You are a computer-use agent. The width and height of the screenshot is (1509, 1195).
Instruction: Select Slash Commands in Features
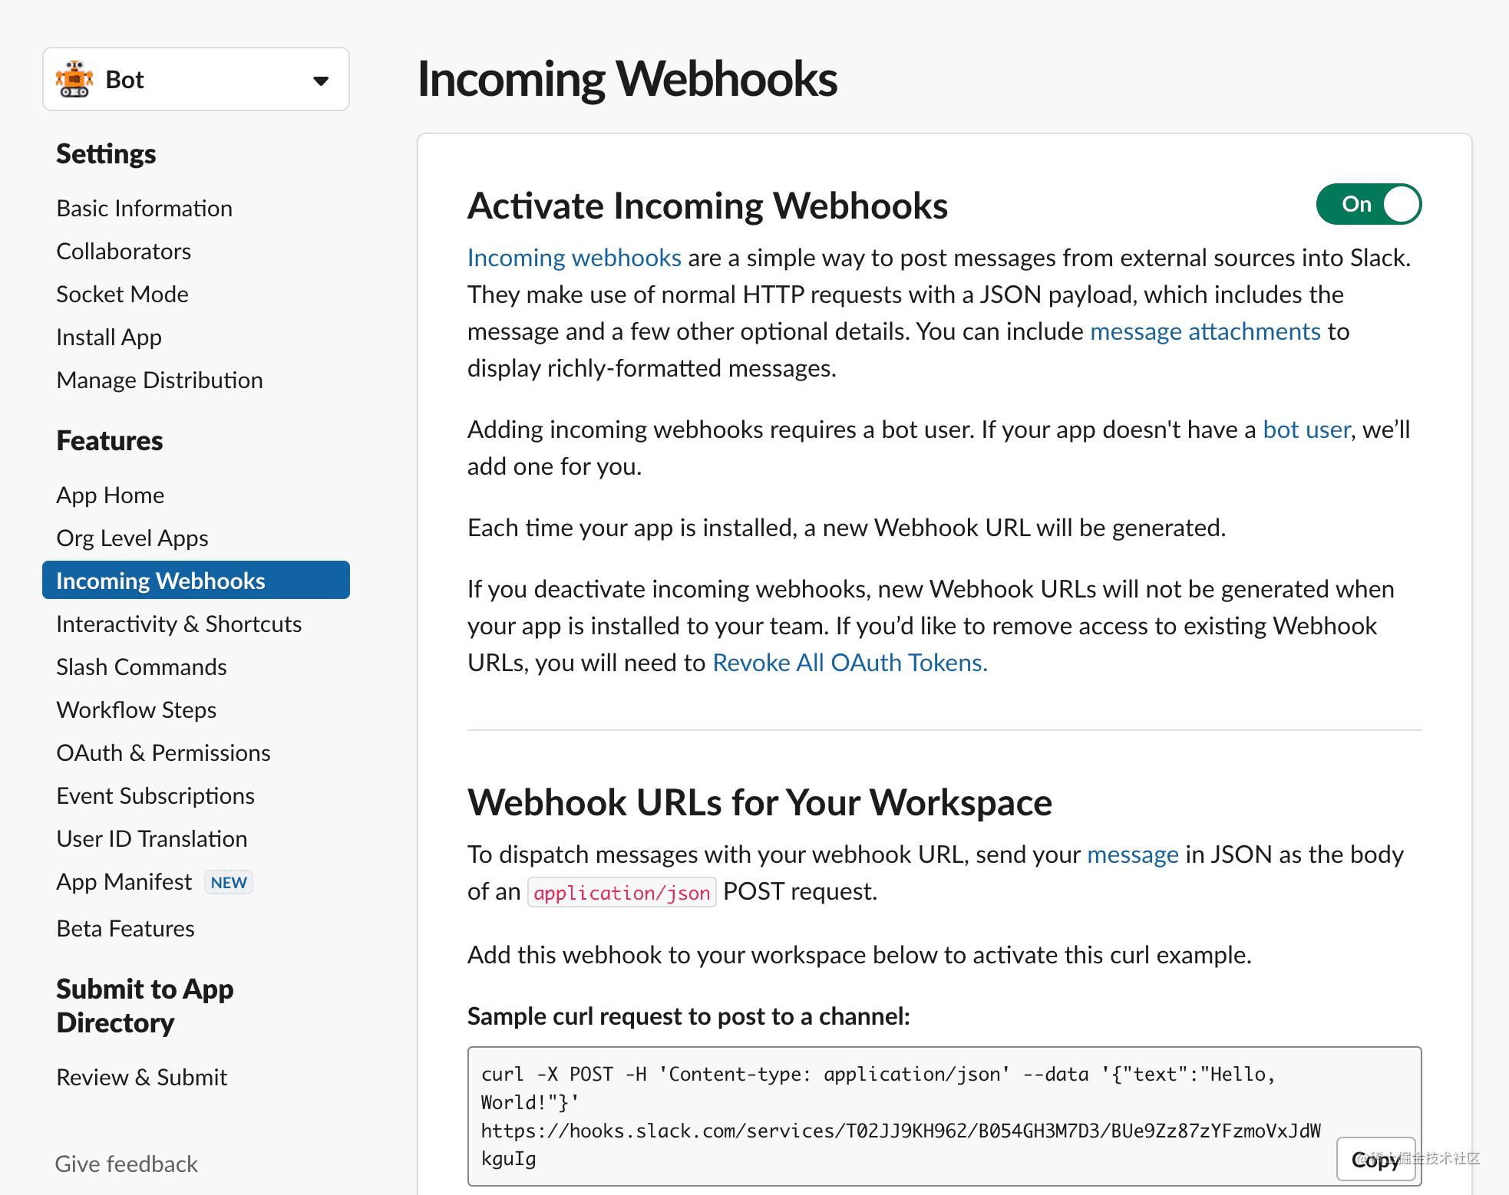(141, 667)
